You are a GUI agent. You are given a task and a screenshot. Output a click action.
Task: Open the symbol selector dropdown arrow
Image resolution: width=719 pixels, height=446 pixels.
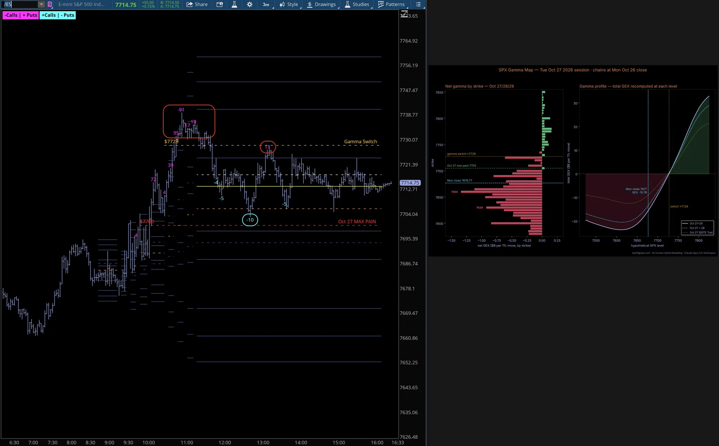coord(41,5)
